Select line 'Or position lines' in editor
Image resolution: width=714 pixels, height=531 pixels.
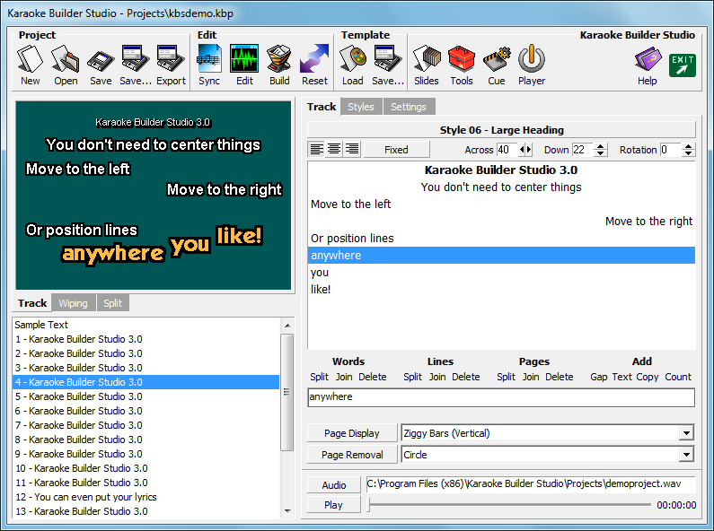[x=501, y=239]
